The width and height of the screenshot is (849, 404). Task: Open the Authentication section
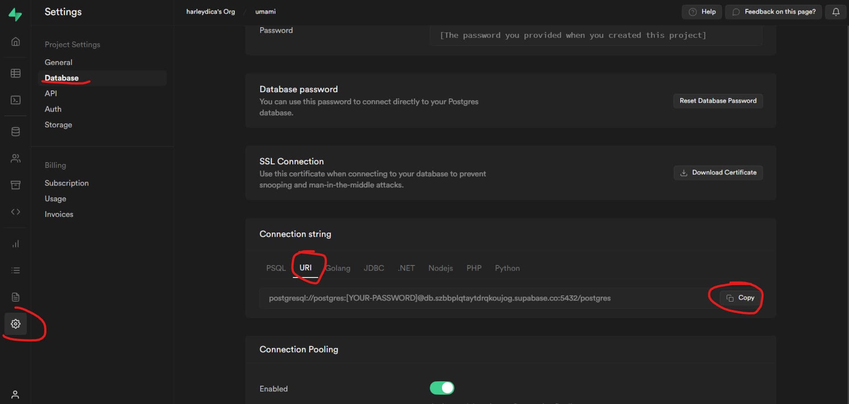(15, 158)
